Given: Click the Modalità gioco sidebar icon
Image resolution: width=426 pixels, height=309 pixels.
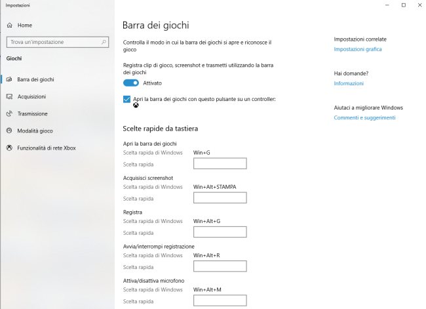Looking at the screenshot, I should (9, 131).
